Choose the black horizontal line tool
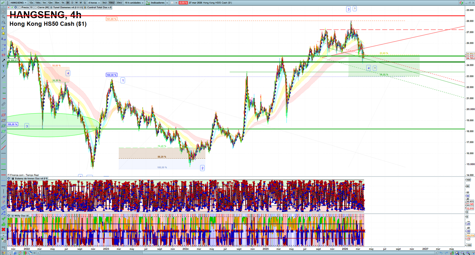Image resolution: width=475 pixels, height=255 pixels. click(3, 153)
